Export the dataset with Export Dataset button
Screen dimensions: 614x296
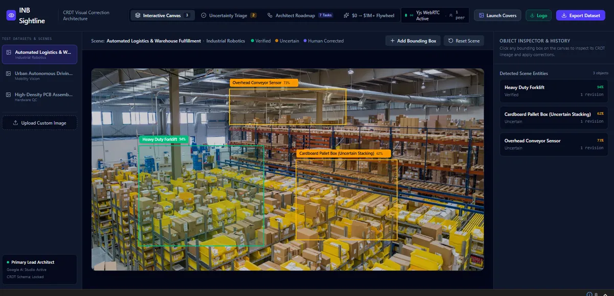[x=580, y=15]
